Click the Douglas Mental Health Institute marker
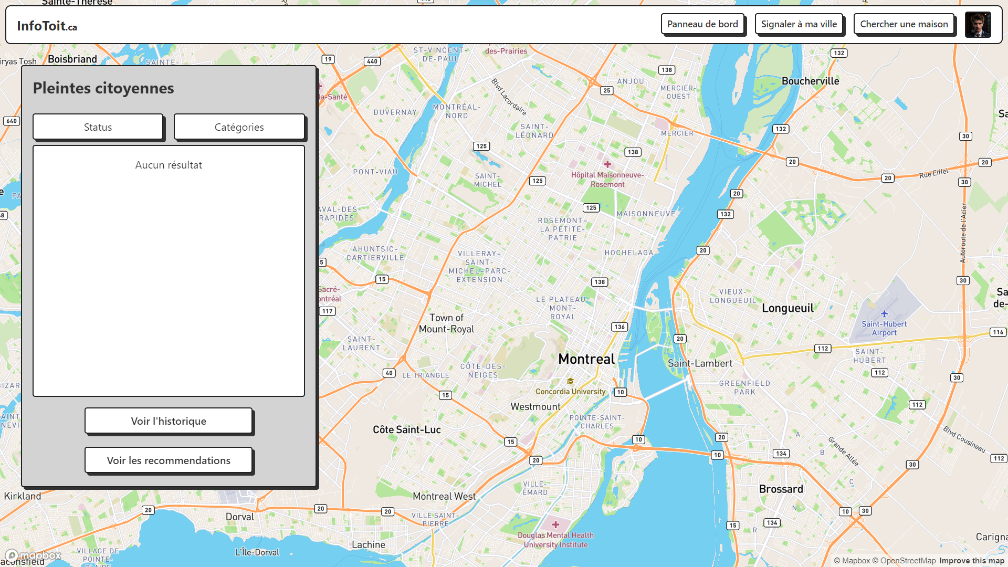 pyautogui.click(x=555, y=524)
